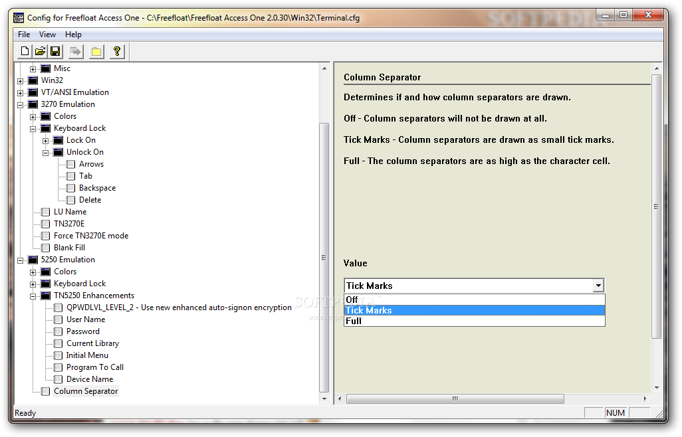Expand the VT/ANSI Emulation node

21,92
